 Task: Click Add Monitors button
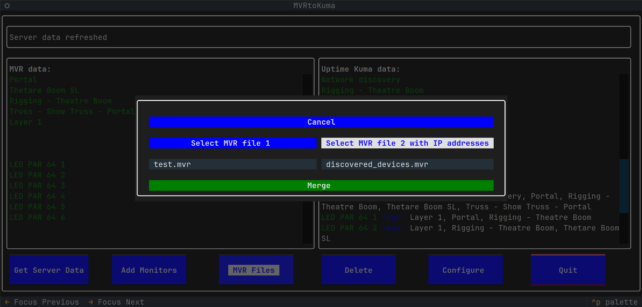pyautogui.click(x=149, y=270)
